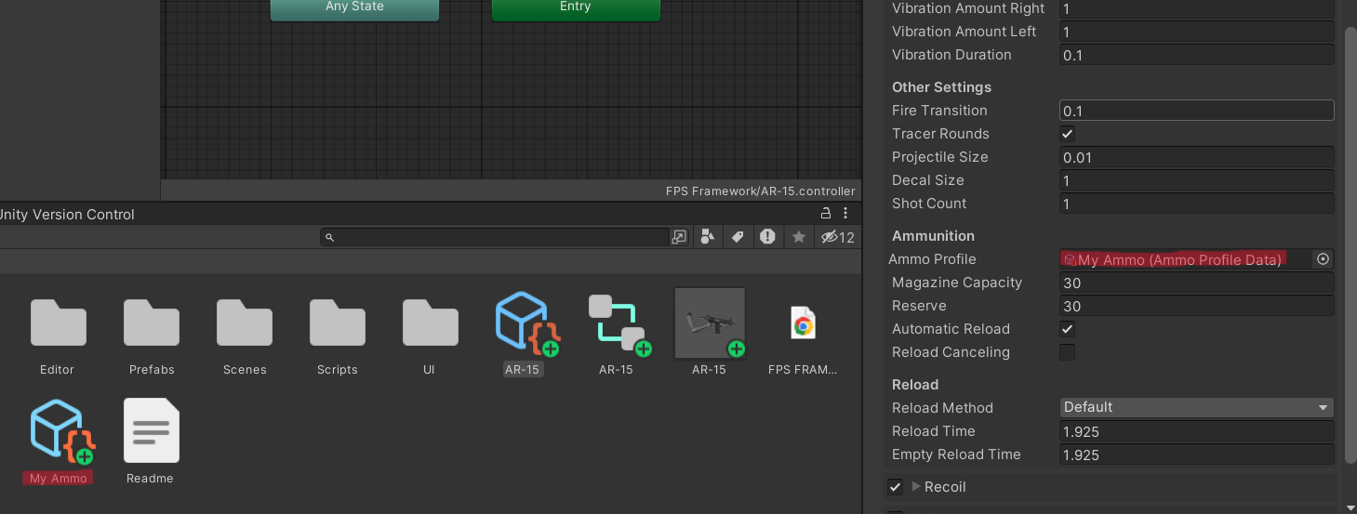Image resolution: width=1357 pixels, height=514 pixels.
Task: Open the project panel three-dot options menu
Action: point(845,214)
